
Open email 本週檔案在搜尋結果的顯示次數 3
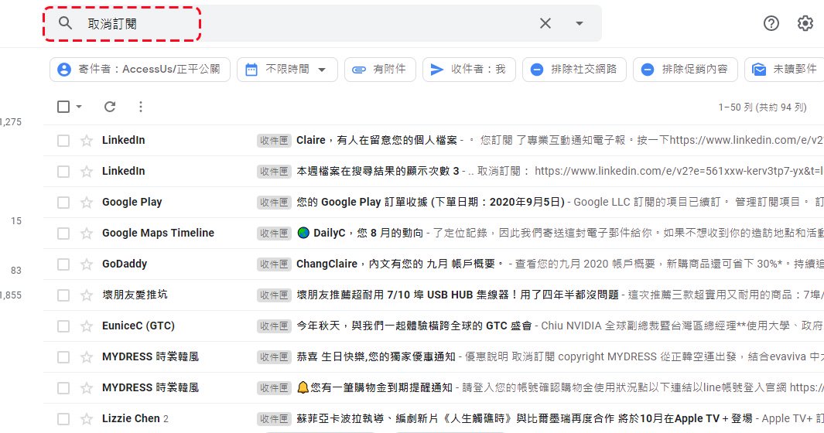coord(378,172)
